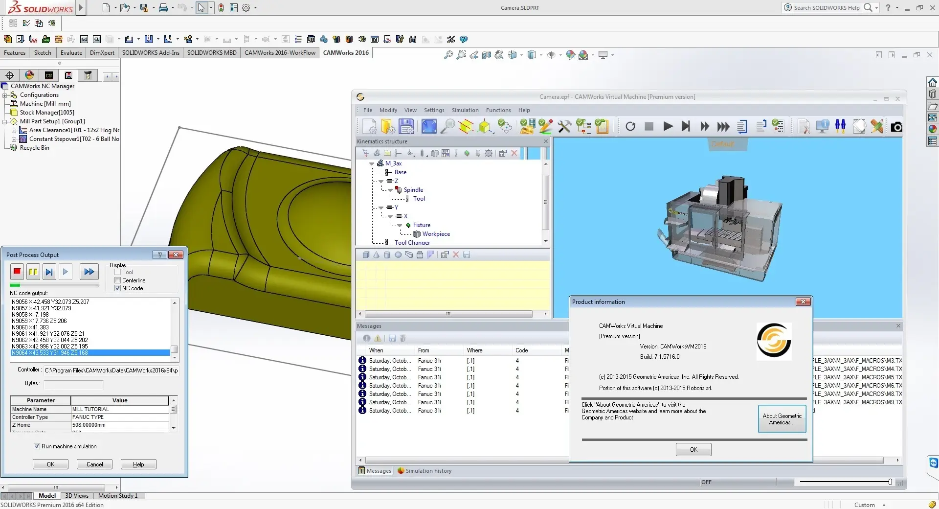Viewport: 939px width, 509px height.
Task: Collapse the Spindle node in the kinematics tree
Action: point(390,190)
